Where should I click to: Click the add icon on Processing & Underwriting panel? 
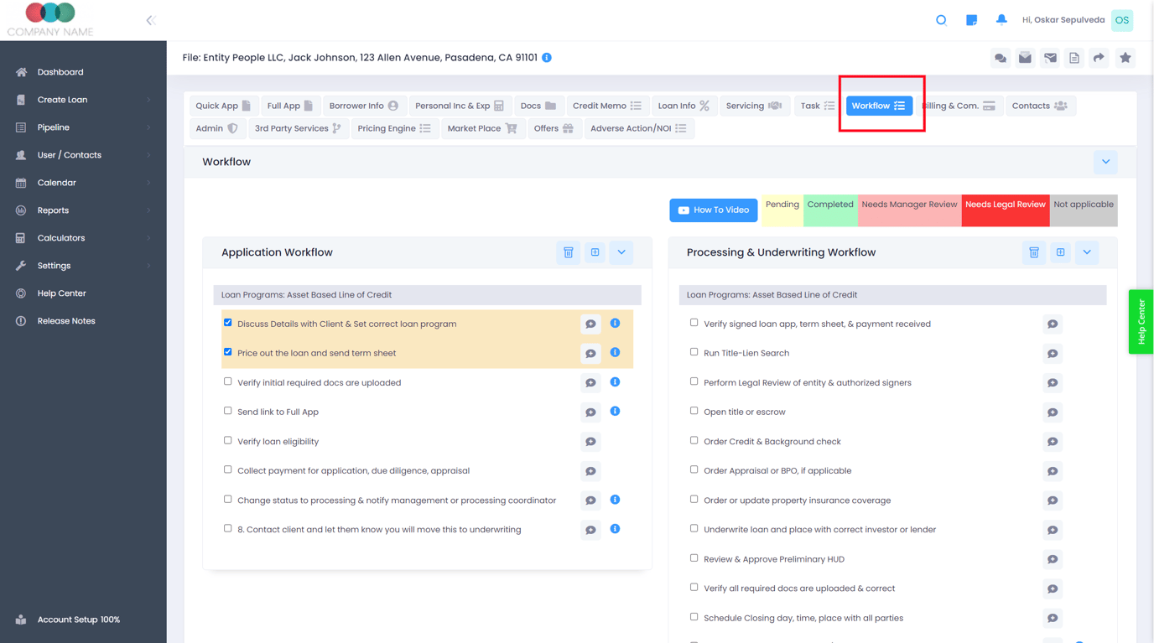(1060, 251)
